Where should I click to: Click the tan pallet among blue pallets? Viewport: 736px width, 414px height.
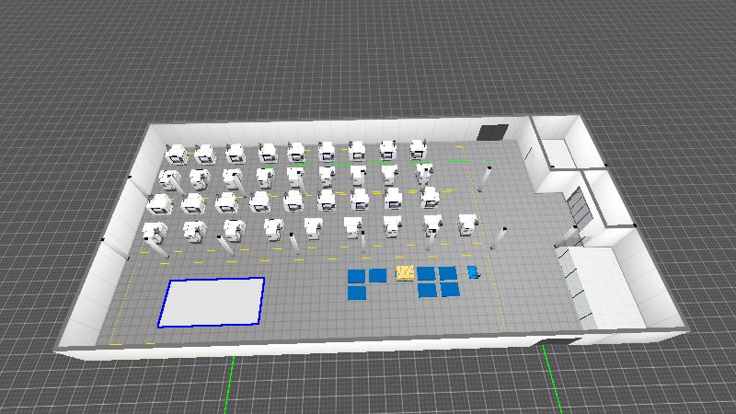pyautogui.click(x=405, y=272)
